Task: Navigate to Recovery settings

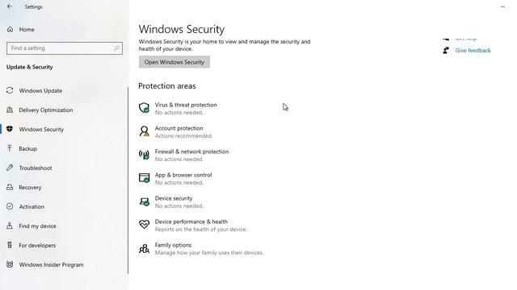Action: point(30,188)
